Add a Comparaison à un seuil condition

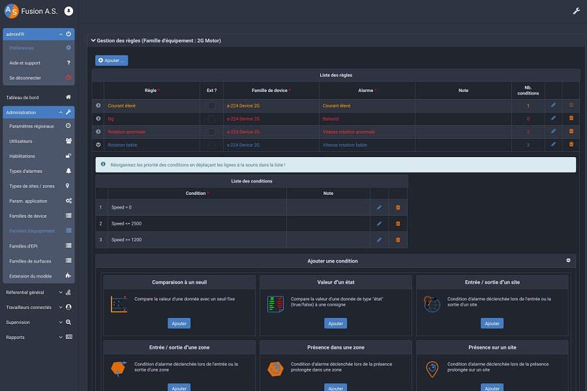179,323
